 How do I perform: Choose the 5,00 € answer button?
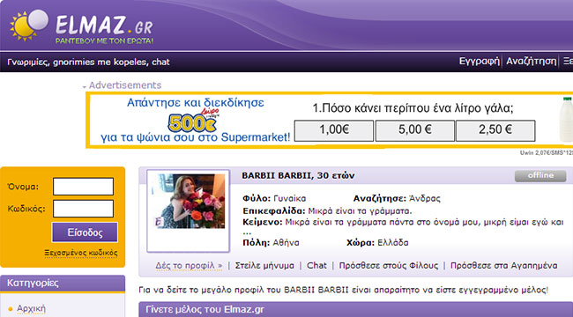415,130
